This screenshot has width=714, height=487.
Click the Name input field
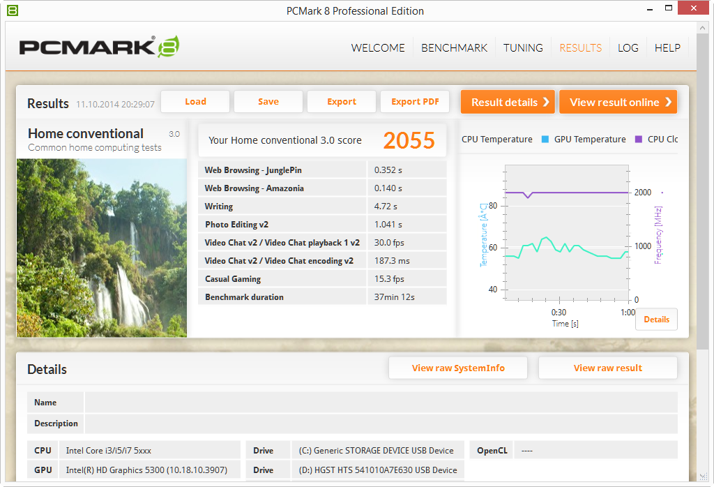(381, 403)
